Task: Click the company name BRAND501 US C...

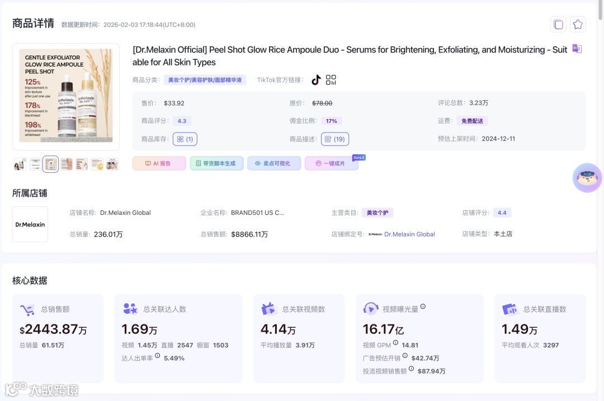Action: point(257,213)
